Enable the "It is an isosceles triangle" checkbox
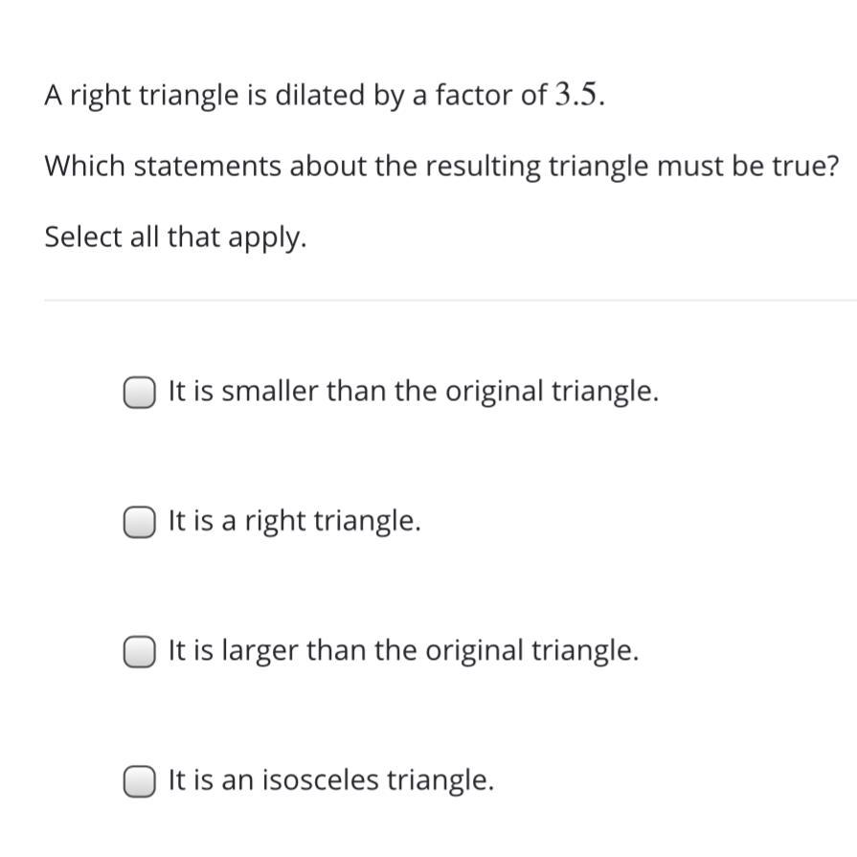Screen dimensions: 857x857 pyautogui.click(x=140, y=780)
